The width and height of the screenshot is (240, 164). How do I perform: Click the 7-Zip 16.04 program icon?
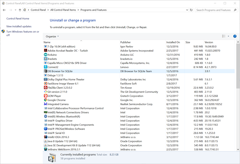click(45, 46)
